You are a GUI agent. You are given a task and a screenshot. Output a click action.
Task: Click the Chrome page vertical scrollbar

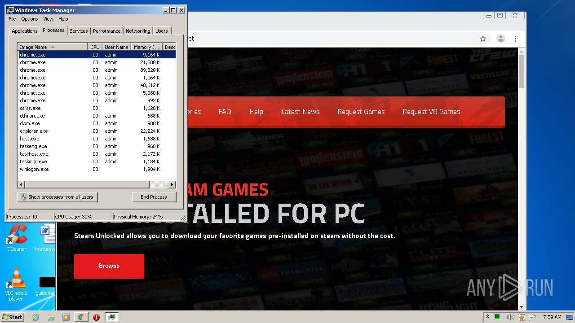tap(521, 72)
